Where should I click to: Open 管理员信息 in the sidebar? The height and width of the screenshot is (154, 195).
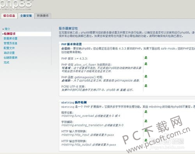pyautogui.click(x=11, y=43)
